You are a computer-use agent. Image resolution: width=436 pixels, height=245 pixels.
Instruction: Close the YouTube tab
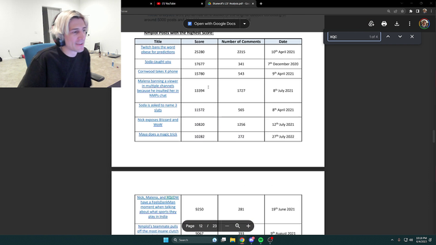pos(202,3)
